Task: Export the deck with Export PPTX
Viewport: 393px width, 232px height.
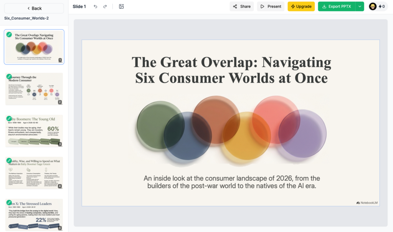Action: click(337, 7)
